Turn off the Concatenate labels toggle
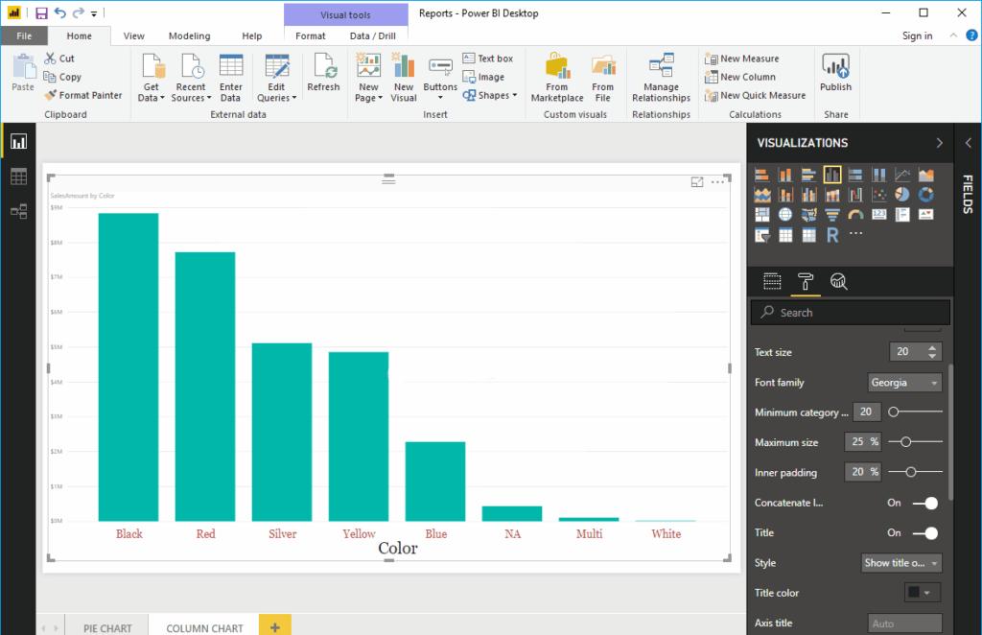 (925, 503)
